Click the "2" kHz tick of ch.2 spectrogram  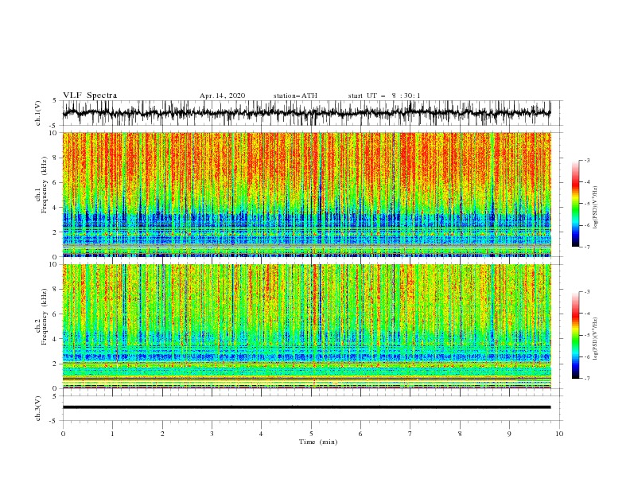56,364
